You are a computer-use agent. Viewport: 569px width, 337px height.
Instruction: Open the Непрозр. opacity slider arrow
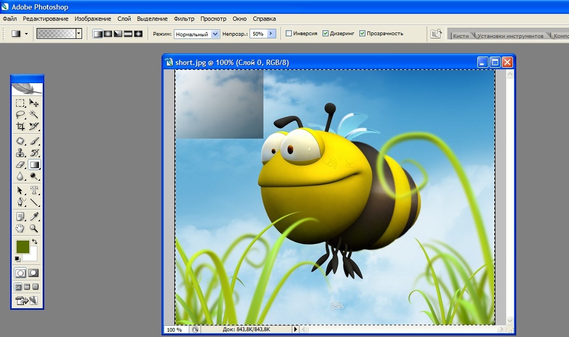[x=271, y=34]
